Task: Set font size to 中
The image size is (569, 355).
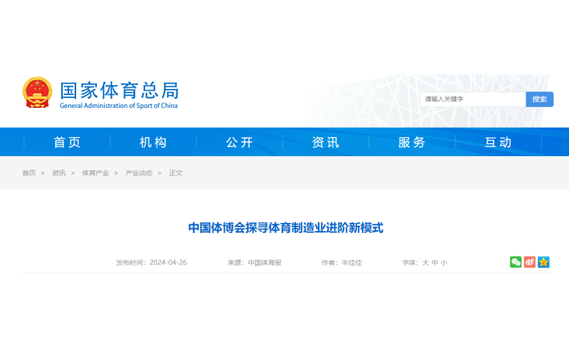Action: [x=435, y=263]
